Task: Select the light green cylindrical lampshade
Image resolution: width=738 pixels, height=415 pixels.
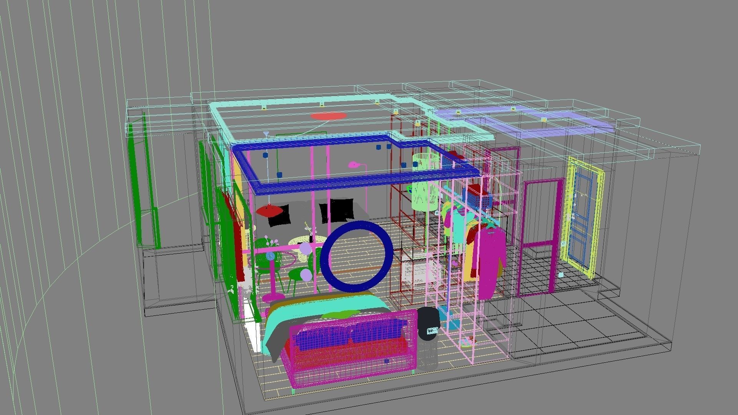Action: click(x=425, y=183)
